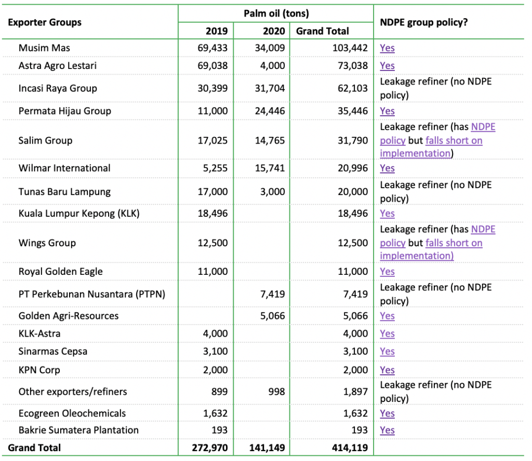Follow Bakrie Sumatera Plantation's Yes link
The height and width of the screenshot is (461, 532).
click(x=387, y=430)
